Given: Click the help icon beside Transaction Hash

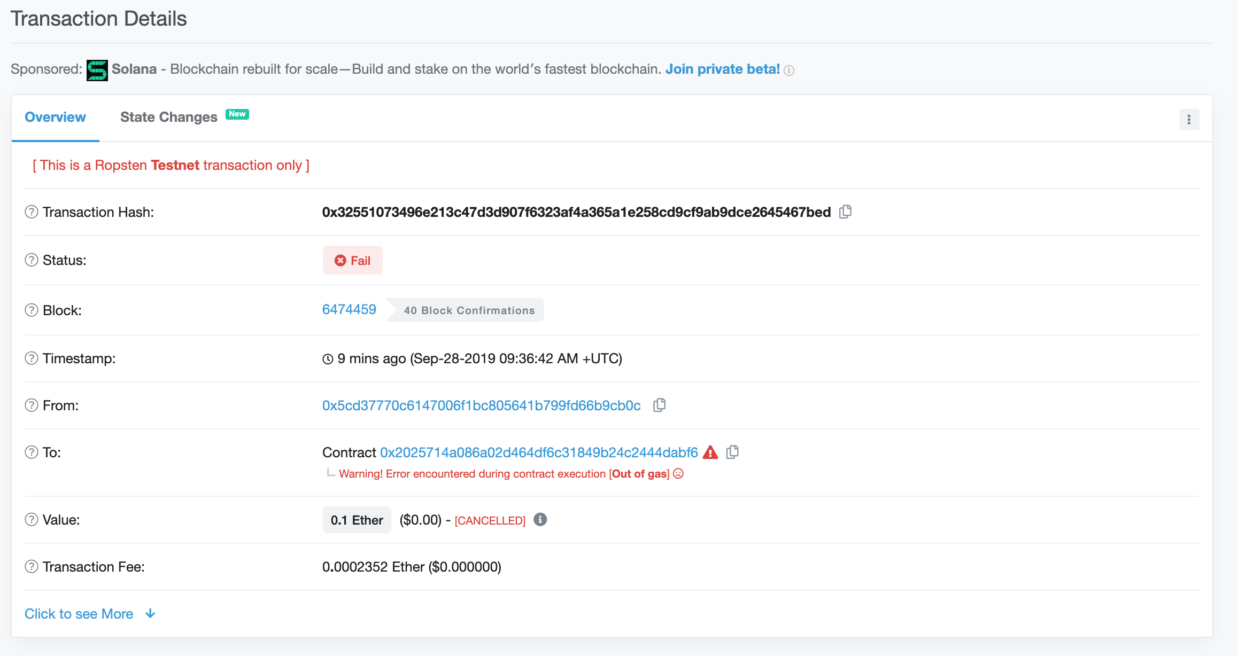Looking at the screenshot, I should click(32, 212).
